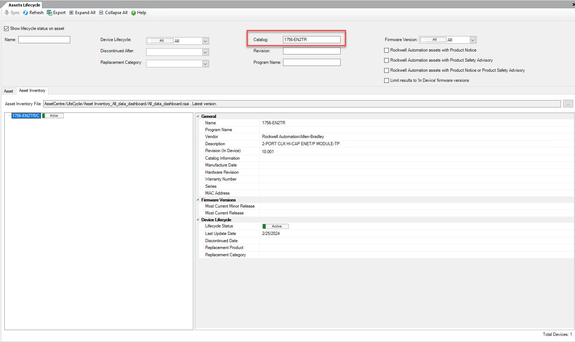575x342 pixels.
Task: Uncheck Show lifecycle status on asset
Action: point(6,28)
